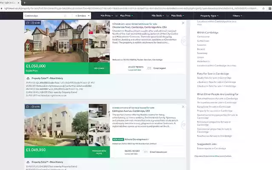Open middle thumbnail of Eddington Avenue listing
272x170 pixels.
tap(99, 125)
